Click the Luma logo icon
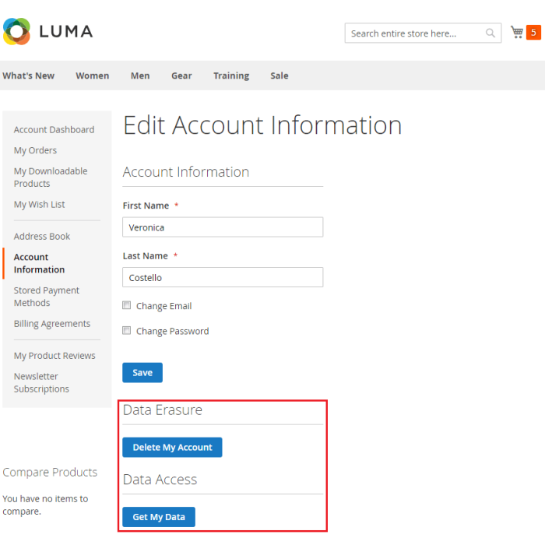545x545 pixels. (16, 31)
